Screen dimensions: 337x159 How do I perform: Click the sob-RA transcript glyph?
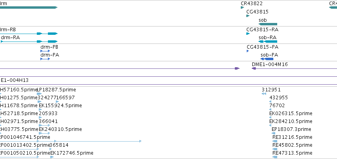tap(268, 42)
